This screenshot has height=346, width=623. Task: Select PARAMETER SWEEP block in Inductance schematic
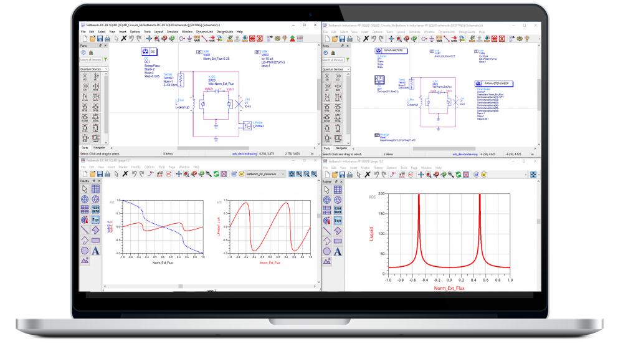(494, 84)
